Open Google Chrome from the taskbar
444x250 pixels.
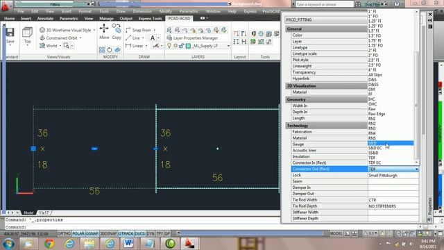[x=49, y=244]
